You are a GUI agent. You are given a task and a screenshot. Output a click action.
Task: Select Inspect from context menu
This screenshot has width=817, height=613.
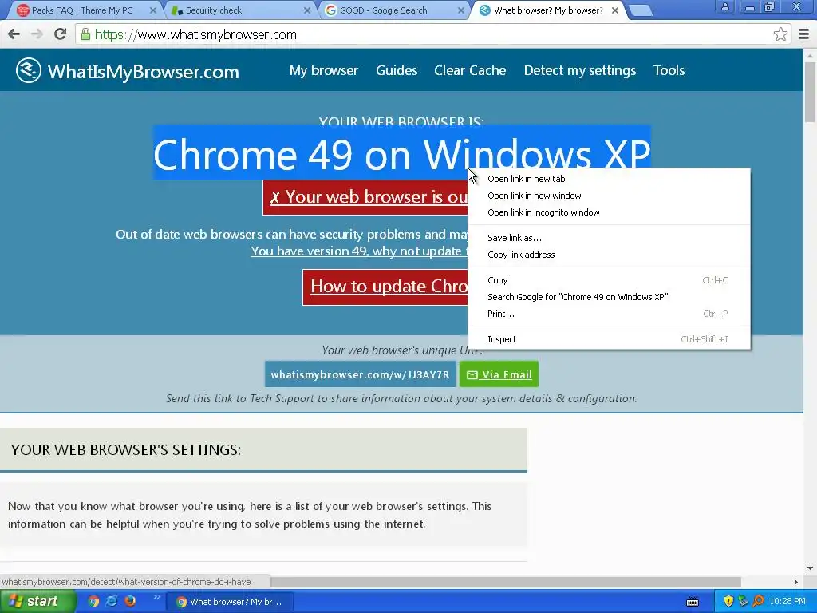point(609,338)
